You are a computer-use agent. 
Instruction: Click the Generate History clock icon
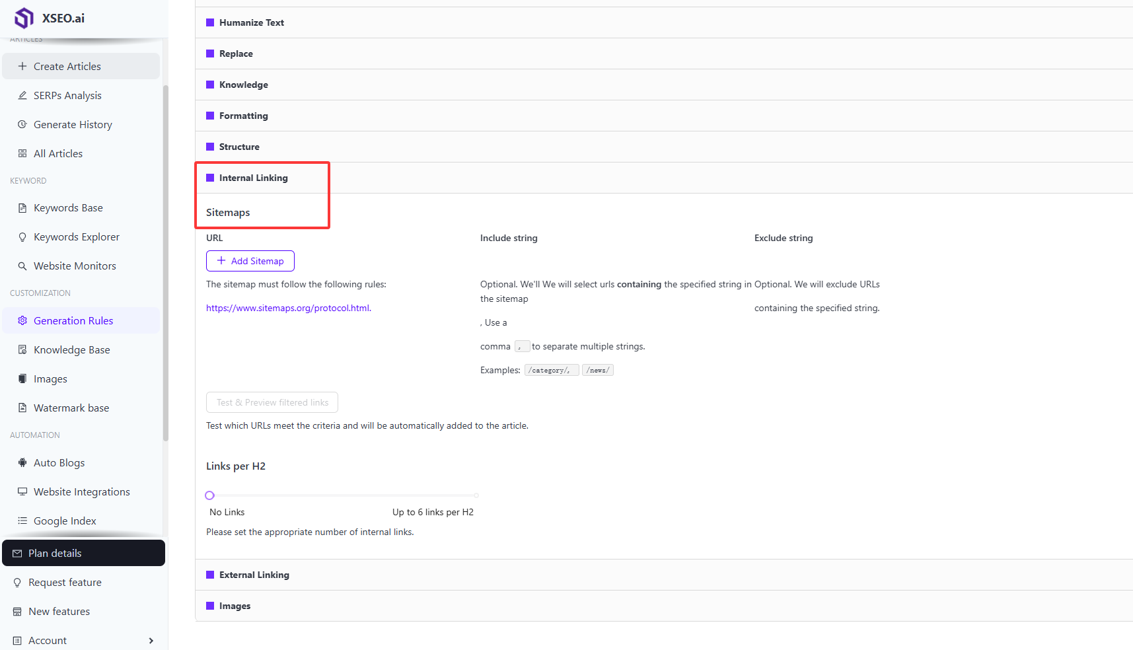[x=22, y=124]
